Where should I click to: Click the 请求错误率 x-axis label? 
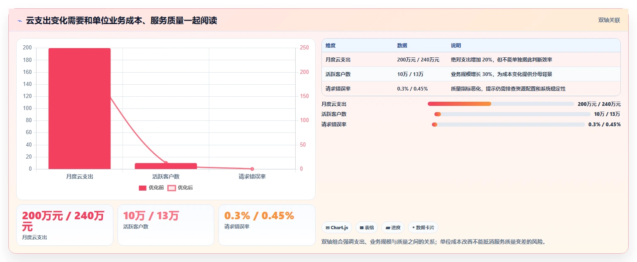pyautogui.click(x=252, y=176)
